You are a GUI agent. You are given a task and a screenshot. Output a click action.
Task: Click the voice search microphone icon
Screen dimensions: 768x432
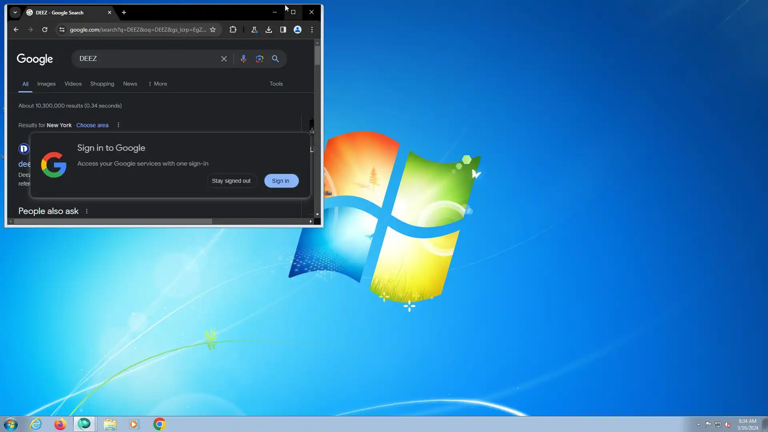pos(243,59)
